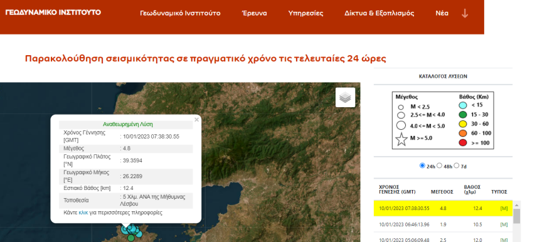
Task: Select the 48h time range radio
Action: [439, 166]
